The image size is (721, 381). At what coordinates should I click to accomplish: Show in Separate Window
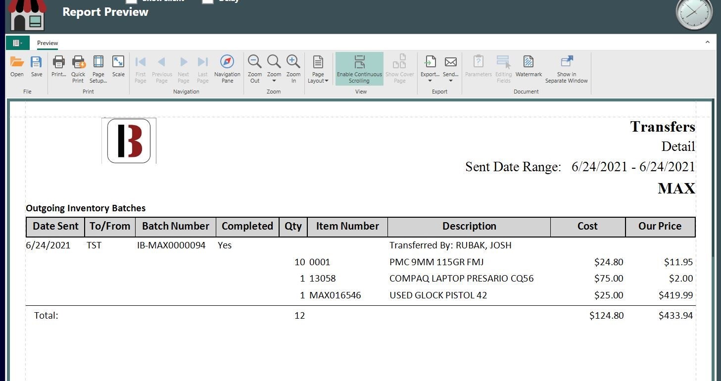[567, 69]
